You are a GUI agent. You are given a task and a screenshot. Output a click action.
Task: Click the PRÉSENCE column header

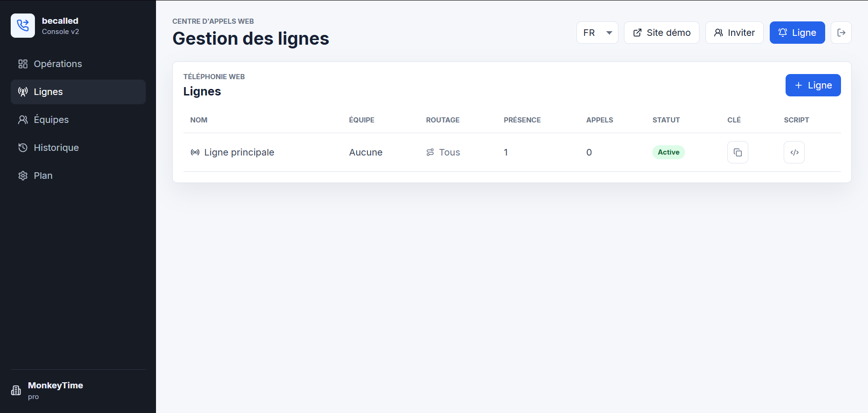pos(522,120)
